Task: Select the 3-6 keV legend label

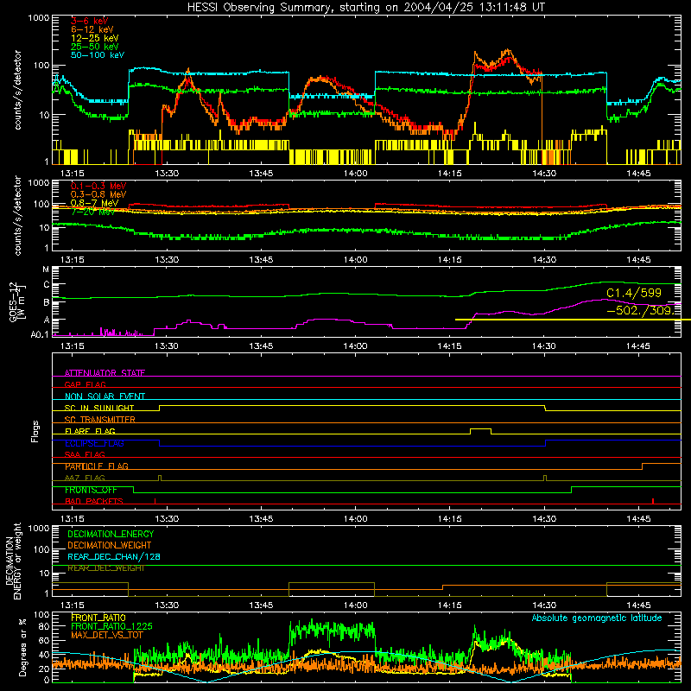Action: pyautogui.click(x=89, y=21)
